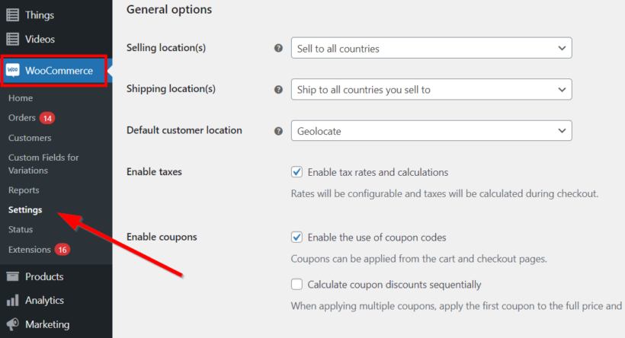The width and height of the screenshot is (625, 338).
Task: Open WooCommerce Settings submenu
Action: 25,210
